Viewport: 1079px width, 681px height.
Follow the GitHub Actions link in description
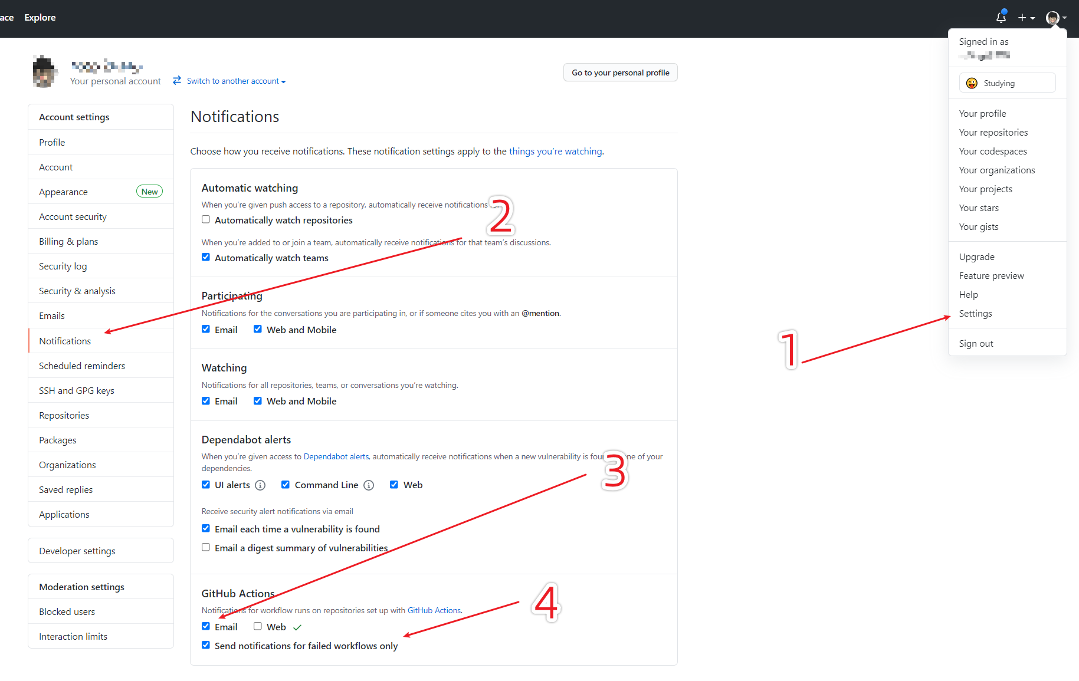434,610
